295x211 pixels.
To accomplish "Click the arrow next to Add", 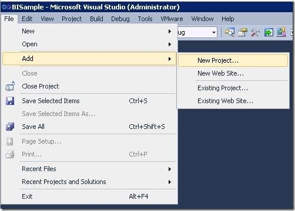I will 170,59.
